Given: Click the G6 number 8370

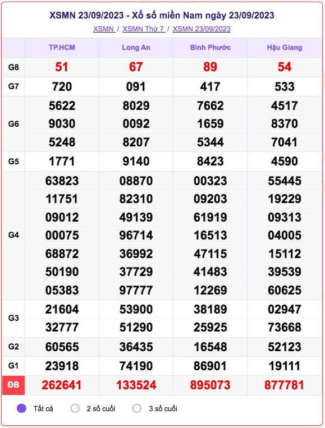Looking at the screenshot, I should point(285,124).
